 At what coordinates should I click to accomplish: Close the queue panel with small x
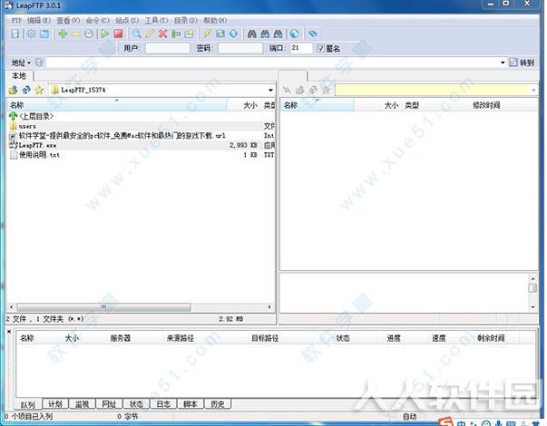pyautogui.click(x=9, y=332)
